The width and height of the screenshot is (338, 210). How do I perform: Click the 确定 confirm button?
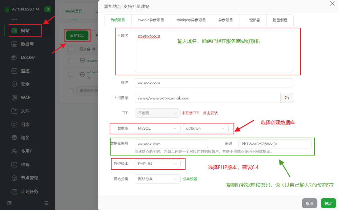tap(328, 203)
